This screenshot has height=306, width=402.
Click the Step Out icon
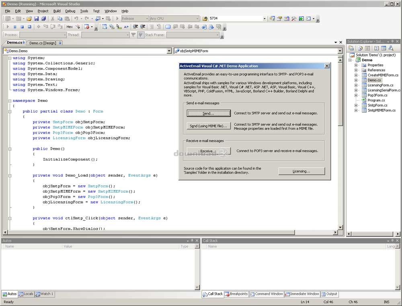pyautogui.click(x=60, y=27)
